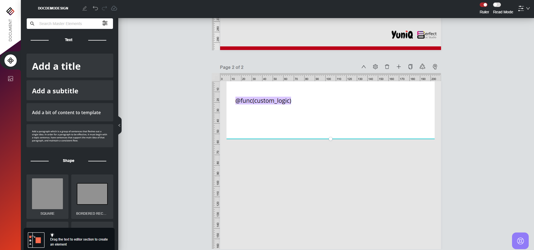Duplicate the page with copy icon
Screen dimensions: 534x250
pos(410,67)
